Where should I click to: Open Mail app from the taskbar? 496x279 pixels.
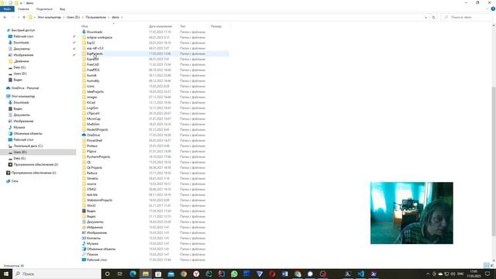click(170, 274)
